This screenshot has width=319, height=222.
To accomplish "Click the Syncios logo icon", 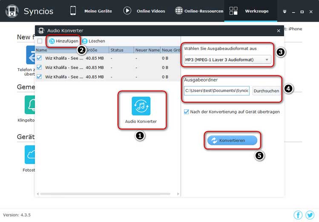I will pos(11,11).
